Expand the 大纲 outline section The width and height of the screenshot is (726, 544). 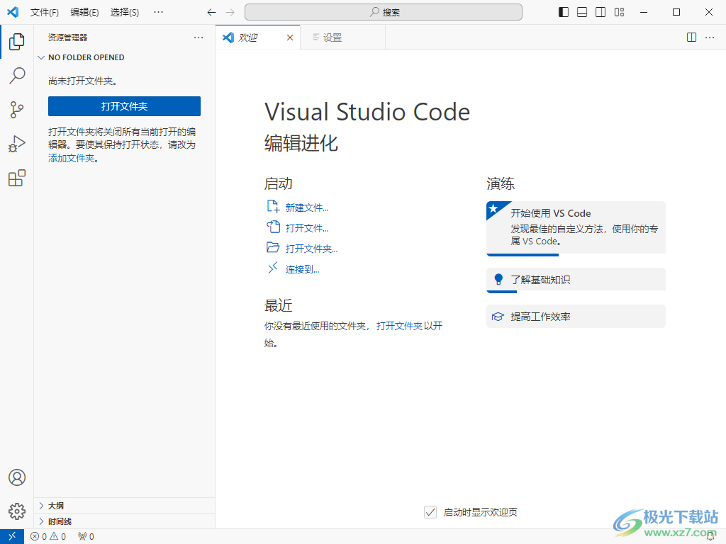[124, 506]
